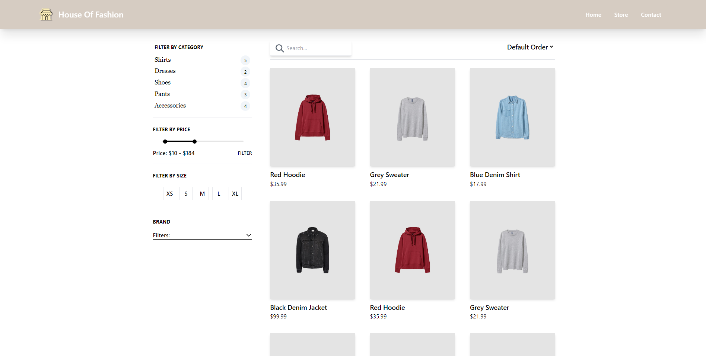Open the first Red Hoodie product image
Screen dimensions: 706x356
[x=312, y=117]
